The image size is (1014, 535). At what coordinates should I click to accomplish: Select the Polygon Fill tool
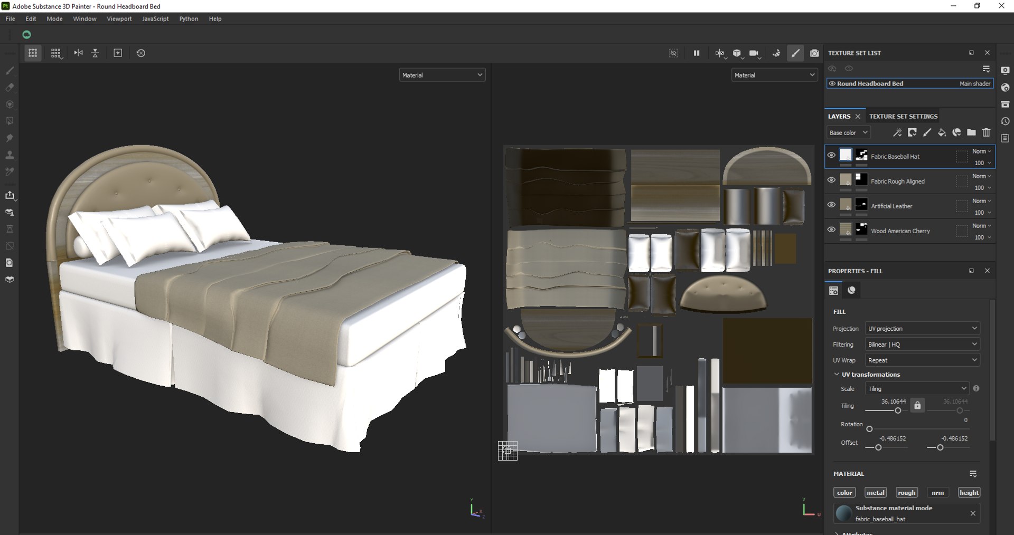point(10,121)
